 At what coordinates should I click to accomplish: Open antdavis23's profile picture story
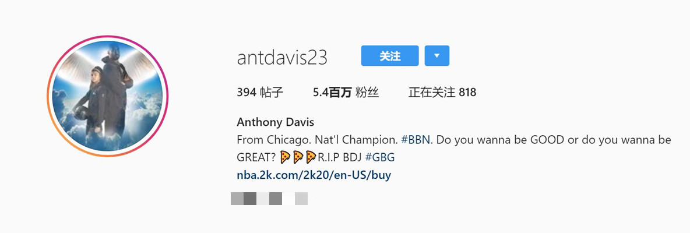pos(107,96)
